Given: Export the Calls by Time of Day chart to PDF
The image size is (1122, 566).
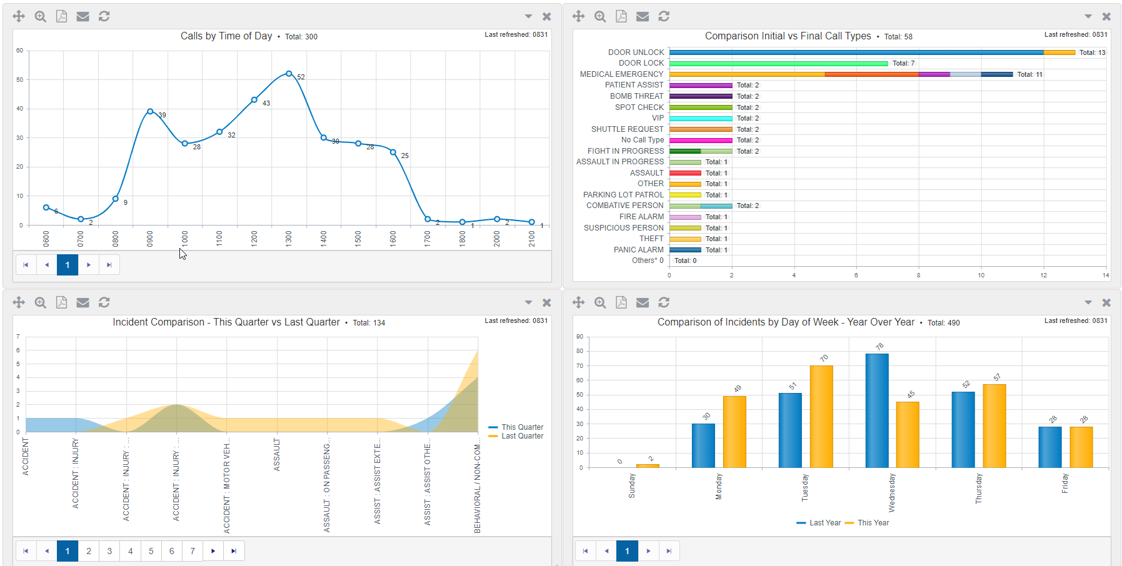Looking at the screenshot, I should tap(61, 16).
